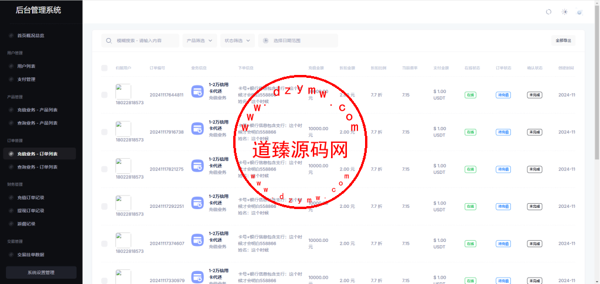Click product icon for order 20241117916738
Screen dimensions: 600x284
[197, 128]
